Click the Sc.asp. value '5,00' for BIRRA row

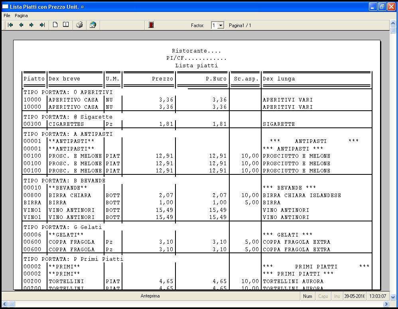[x=252, y=203]
